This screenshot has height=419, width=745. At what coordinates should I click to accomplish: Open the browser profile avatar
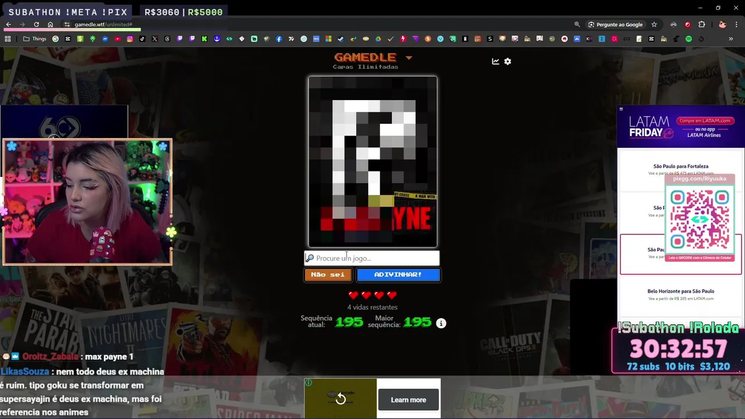[722, 24]
